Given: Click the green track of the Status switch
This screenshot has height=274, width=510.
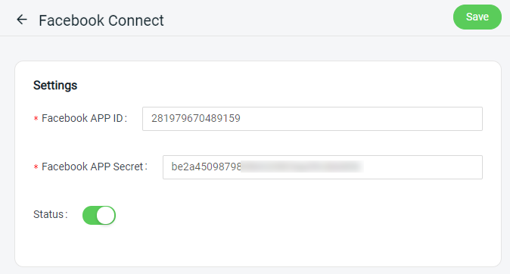Looking at the screenshot, I should pyautogui.click(x=89, y=215).
